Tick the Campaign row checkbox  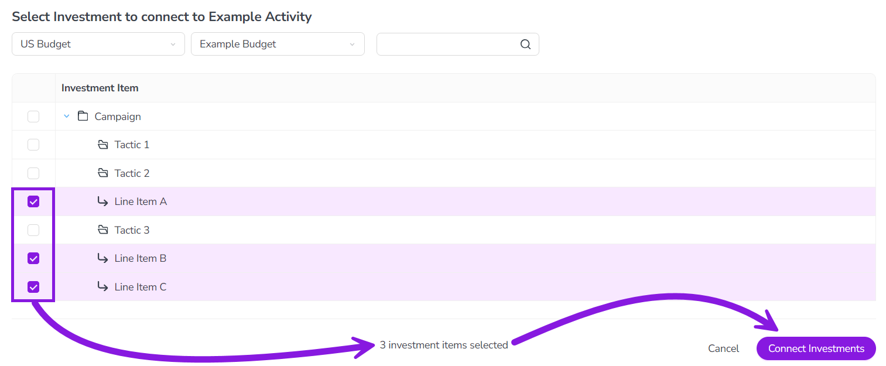tap(33, 117)
